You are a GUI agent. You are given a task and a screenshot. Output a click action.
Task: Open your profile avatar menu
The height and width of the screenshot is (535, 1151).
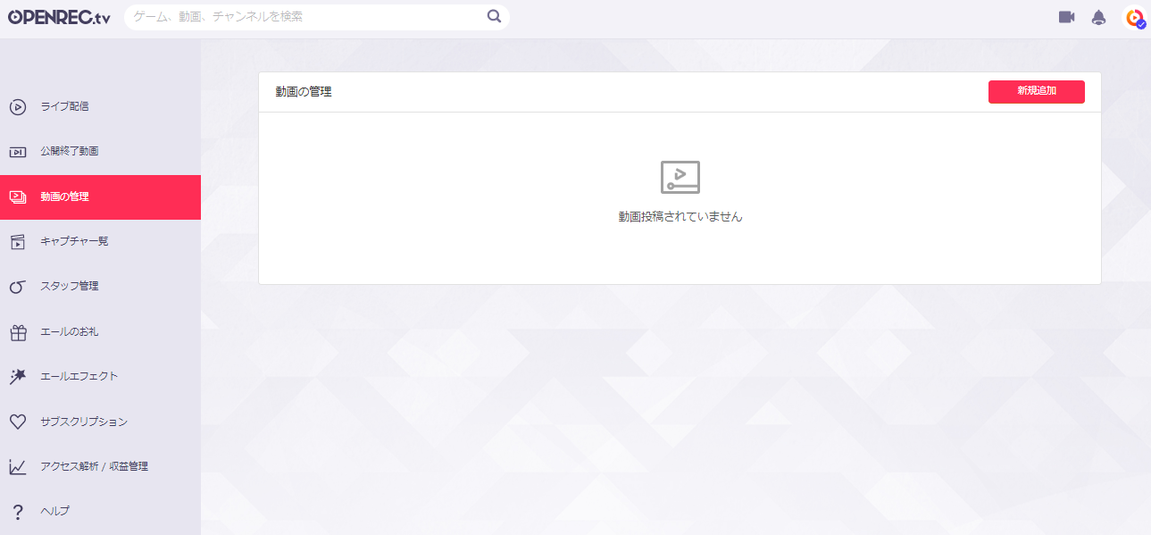(1135, 16)
